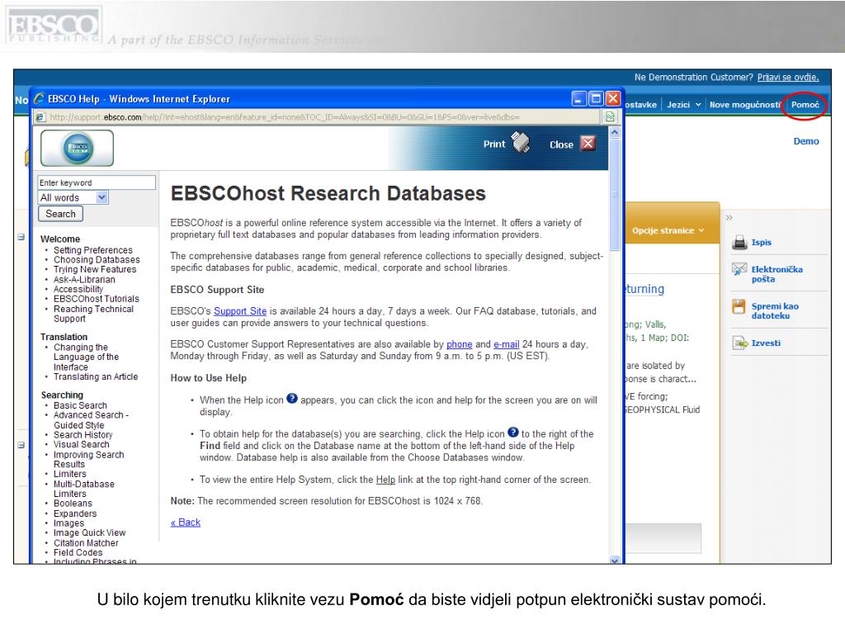Click the page icon in the address bar
This screenshot has width=845, height=634.
(41, 117)
